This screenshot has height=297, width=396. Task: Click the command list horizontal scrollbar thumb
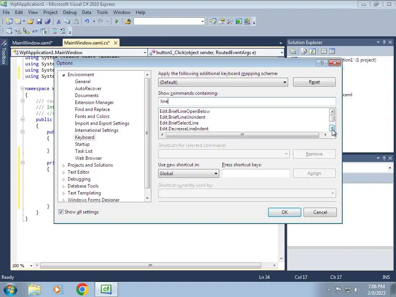click(242, 135)
